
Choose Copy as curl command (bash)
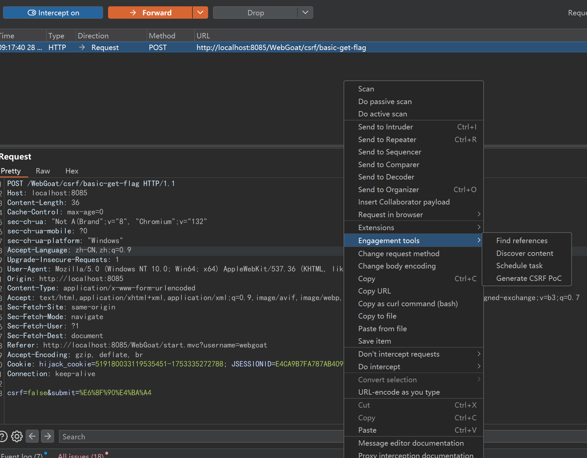(x=414, y=304)
